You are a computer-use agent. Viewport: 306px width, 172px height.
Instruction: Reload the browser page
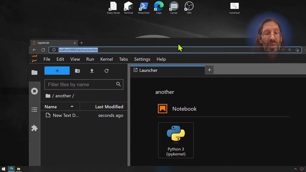pyautogui.click(x=43, y=50)
